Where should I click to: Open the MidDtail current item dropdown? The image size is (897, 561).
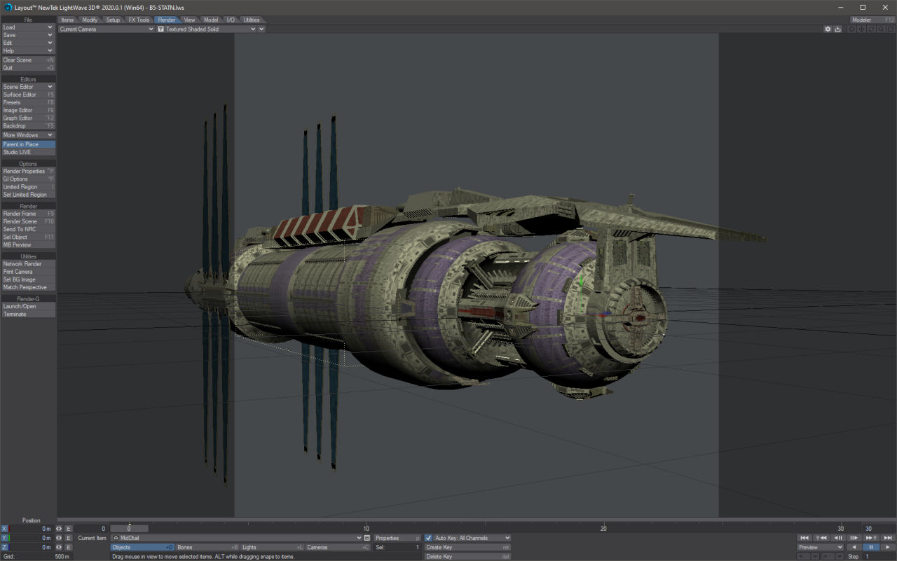[237, 538]
